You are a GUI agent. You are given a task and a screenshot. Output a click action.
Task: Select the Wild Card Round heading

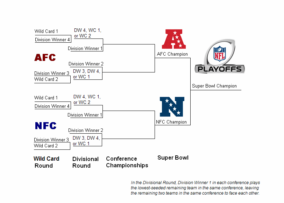coord(46,162)
